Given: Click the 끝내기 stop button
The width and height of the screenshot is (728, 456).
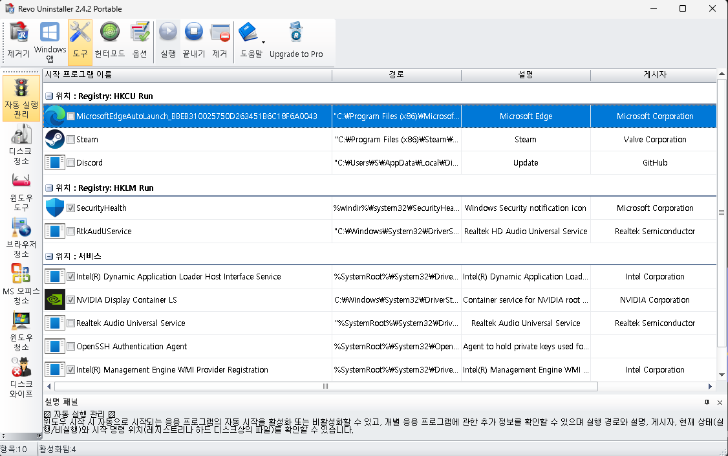Looking at the screenshot, I should coord(194,41).
